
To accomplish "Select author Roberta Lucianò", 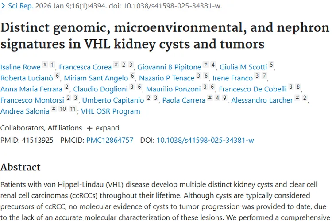I will pos(27,78).
